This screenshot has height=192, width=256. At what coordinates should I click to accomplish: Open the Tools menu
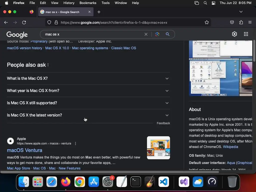tap(105, 3)
